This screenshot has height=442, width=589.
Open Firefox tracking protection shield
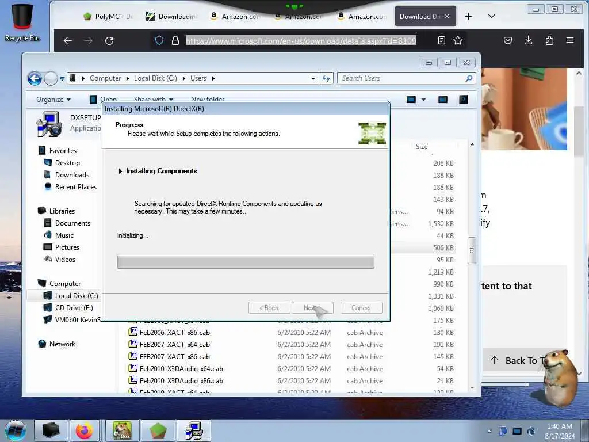tap(159, 40)
